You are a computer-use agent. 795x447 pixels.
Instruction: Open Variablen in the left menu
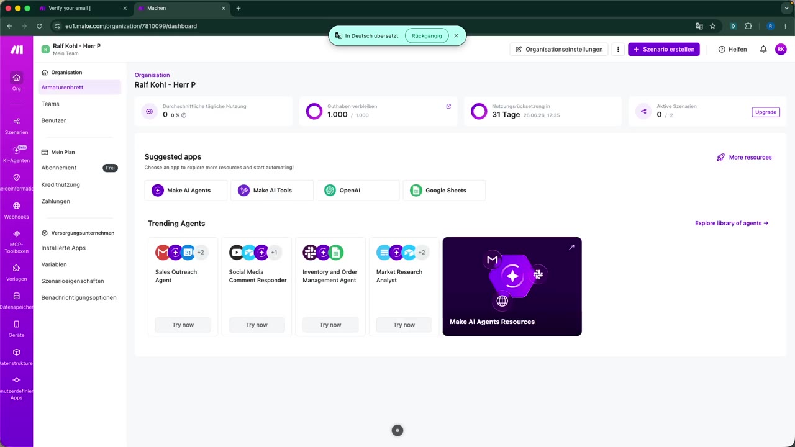[x=54, y=264]
